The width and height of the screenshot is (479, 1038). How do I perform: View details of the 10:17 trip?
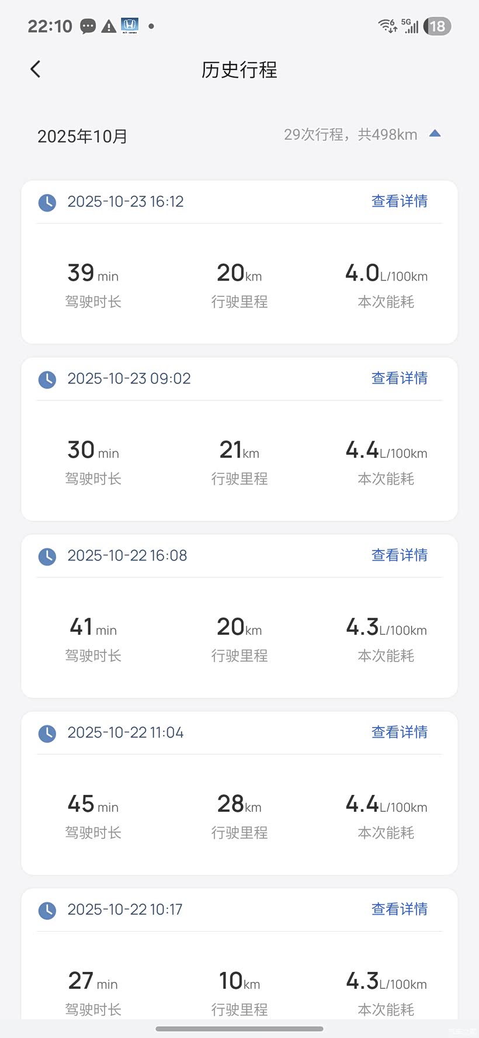400,909
